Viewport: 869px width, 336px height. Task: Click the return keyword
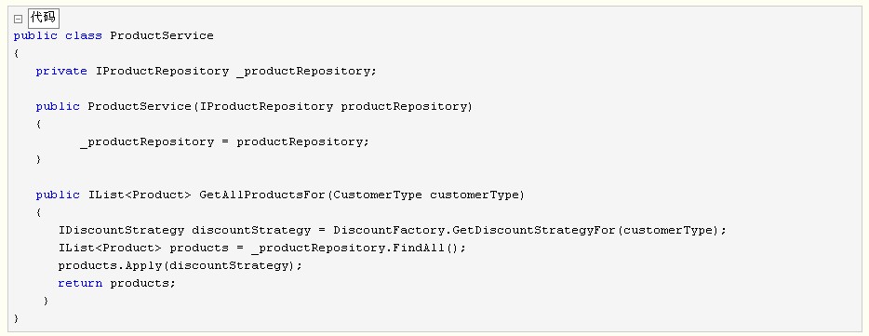click(80, 283)
